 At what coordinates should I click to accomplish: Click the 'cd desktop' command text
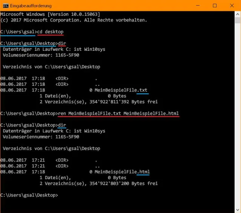coord(50,32)
